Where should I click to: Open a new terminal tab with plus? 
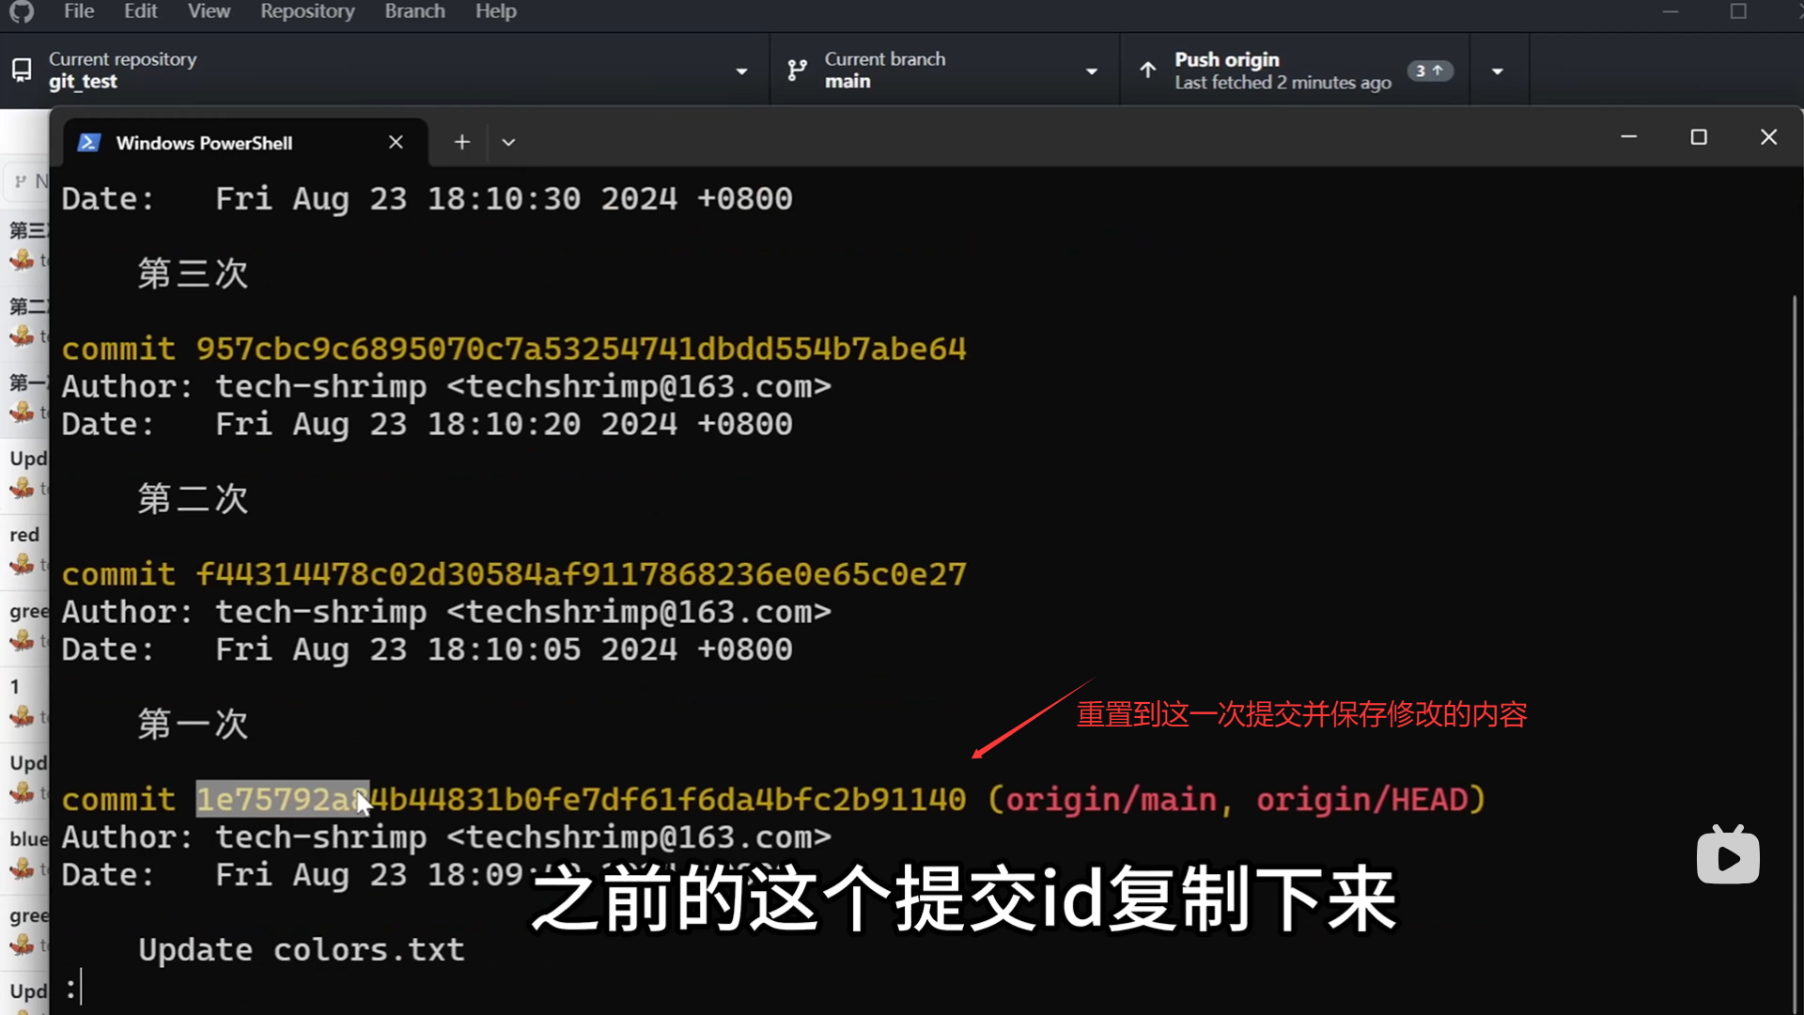point(461,142)
